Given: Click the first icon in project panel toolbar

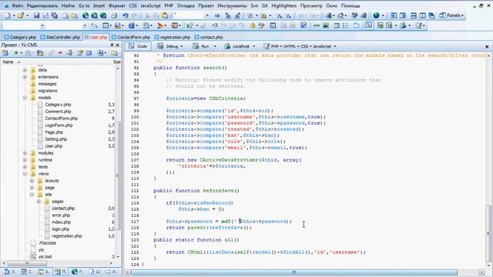Looking at the screenshot, I should (5, 53).
